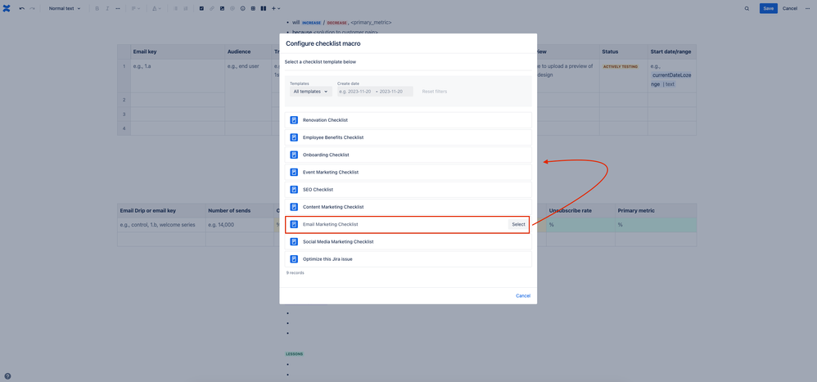The width and height of the screenshot is (817, 382).
Task: Select table row number 4
Action: click(124, 128)
